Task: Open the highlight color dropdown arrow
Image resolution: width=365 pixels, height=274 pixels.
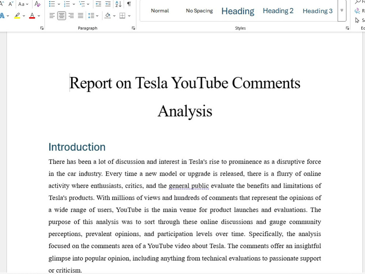Action: [24, 16]
